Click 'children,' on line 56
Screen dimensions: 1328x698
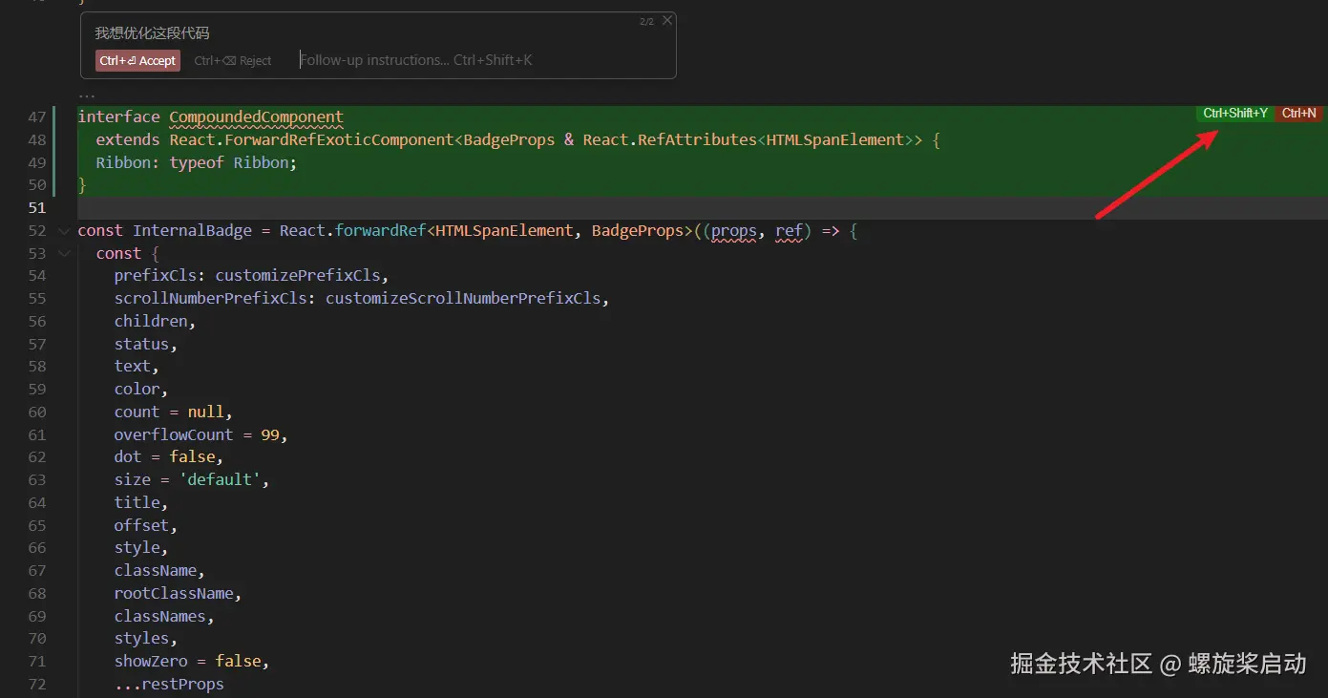tap(155, 322)
